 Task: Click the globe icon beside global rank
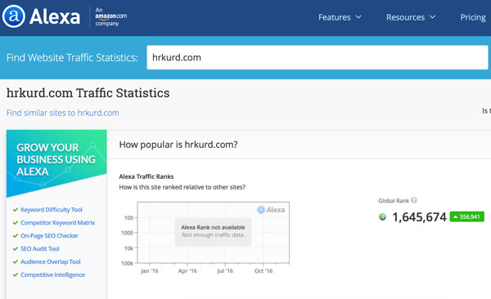point(382,216)
